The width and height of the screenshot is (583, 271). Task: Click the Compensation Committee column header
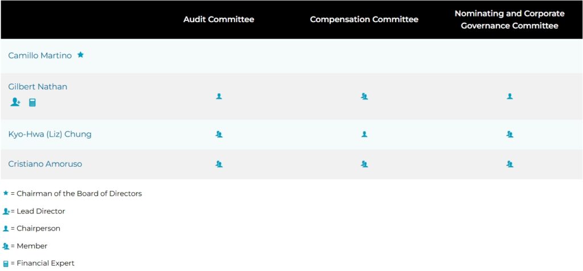click(x=364, y=19)
